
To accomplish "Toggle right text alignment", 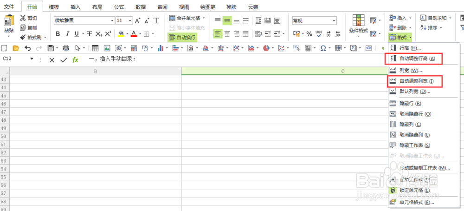I will (237, 34).
